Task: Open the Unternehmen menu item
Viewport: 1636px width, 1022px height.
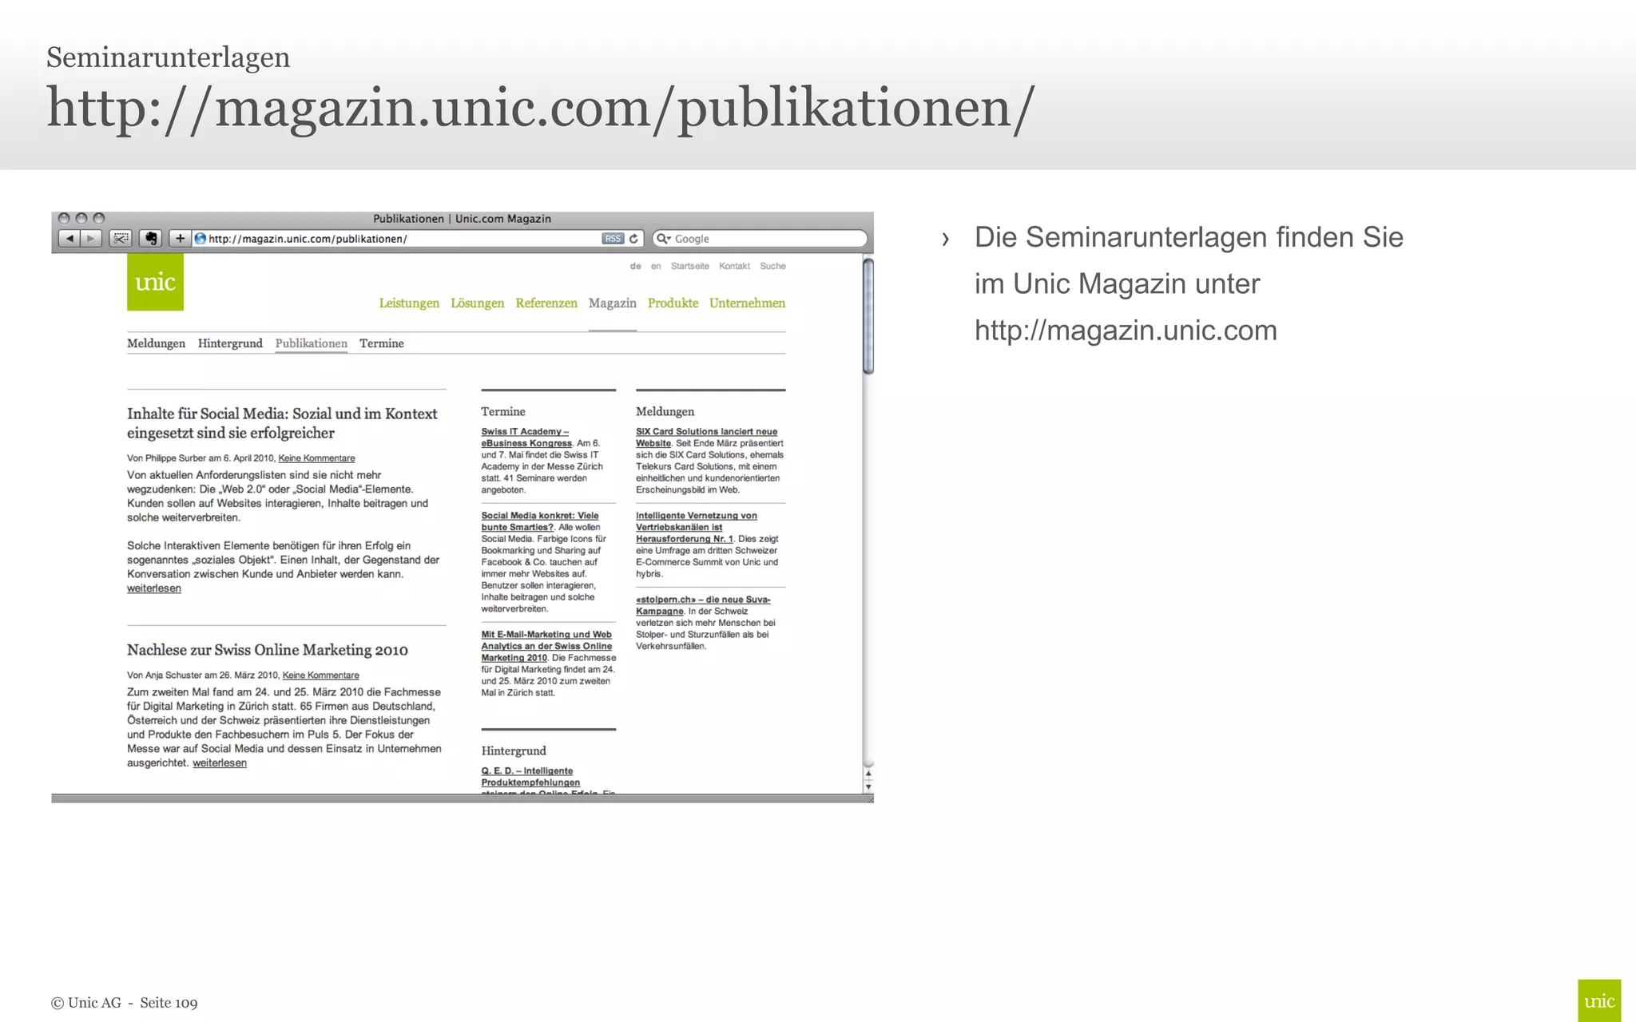Action: click(747, 303)
